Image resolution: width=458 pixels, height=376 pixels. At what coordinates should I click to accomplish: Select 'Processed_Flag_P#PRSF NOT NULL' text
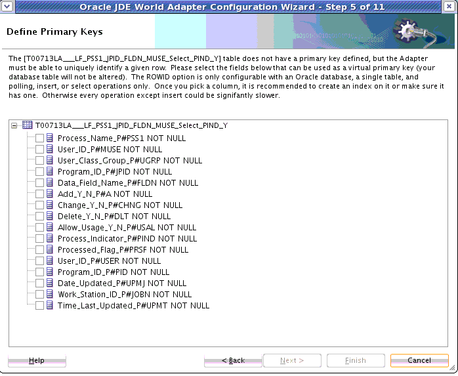(x=123, y=250)
